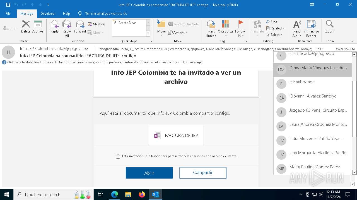
Task: Click the Compartir button
Action: point(203,172)
